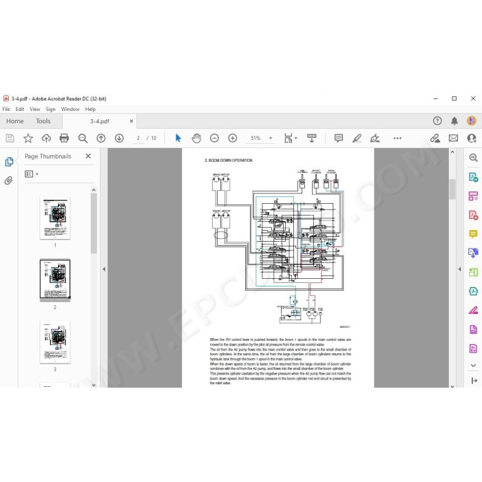Viewport: 482px width, 482px height.
Task: View notifications bell
Action: (x=454, y=120)
